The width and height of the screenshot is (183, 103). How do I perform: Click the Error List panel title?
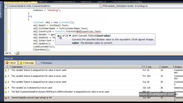[9, 59]
